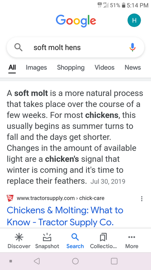Tap the magnifying glass in search box

coord(18,47)
